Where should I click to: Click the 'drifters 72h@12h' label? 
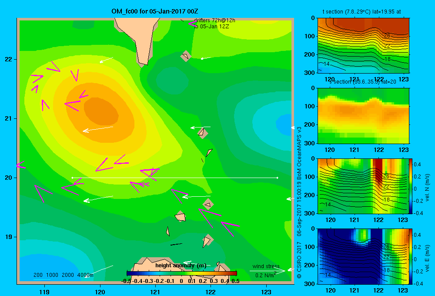(x=214, y=20)
